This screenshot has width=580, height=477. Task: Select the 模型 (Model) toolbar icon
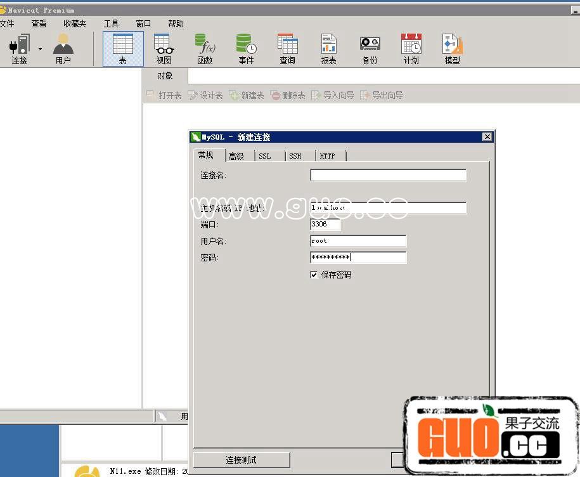[452, 48]
